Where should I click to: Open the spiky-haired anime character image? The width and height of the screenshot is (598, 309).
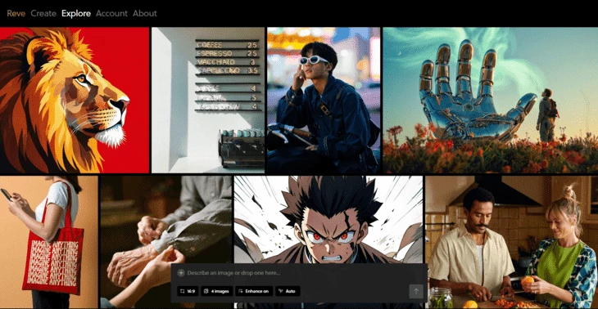click(x=328, y=219)
